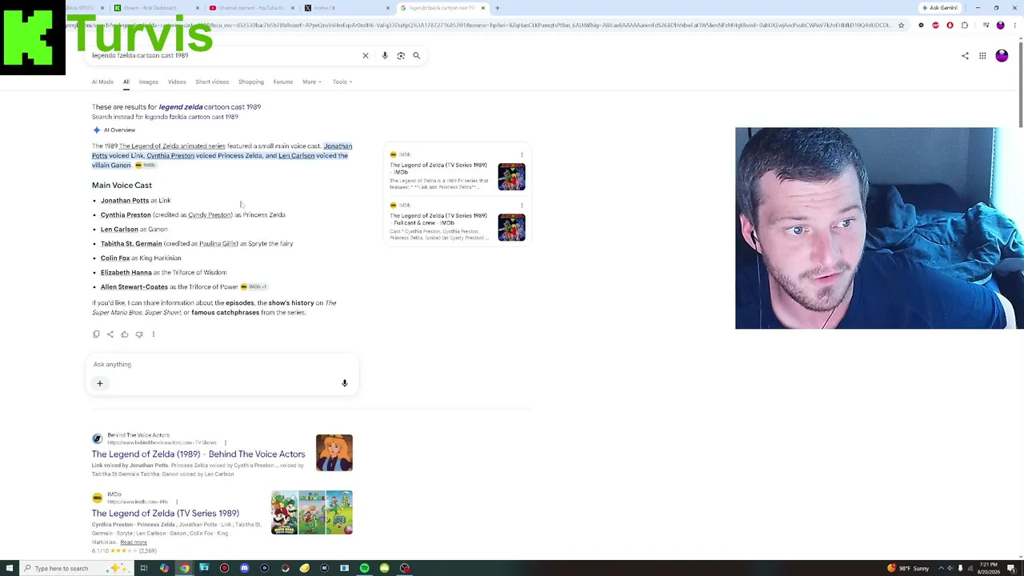Open the IMDb Full cast & crew card poster

coord(512,228)
